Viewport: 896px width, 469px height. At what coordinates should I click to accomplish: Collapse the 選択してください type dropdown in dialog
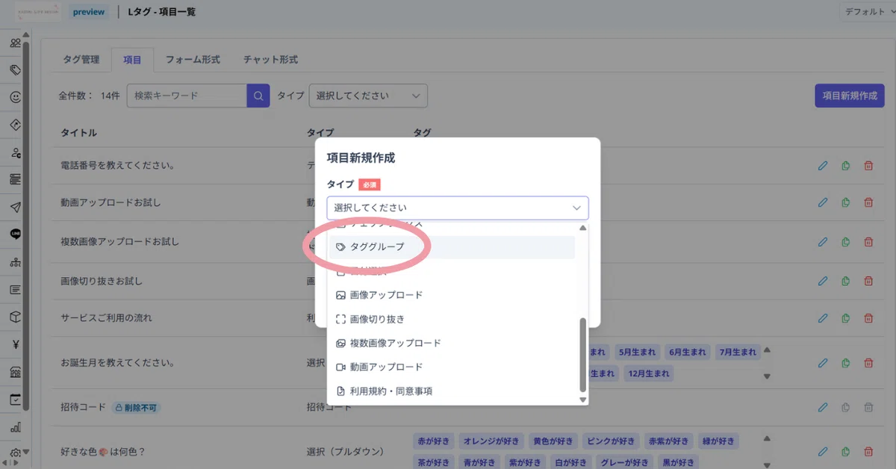point(458,208)
